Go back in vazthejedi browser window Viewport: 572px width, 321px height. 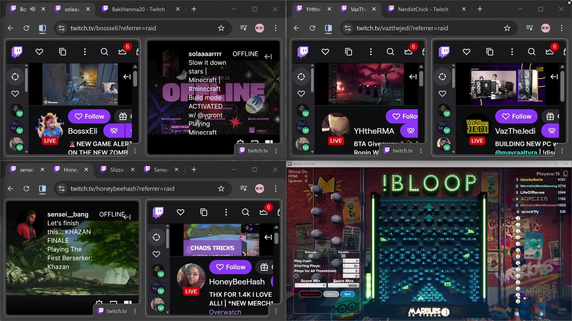296,28
